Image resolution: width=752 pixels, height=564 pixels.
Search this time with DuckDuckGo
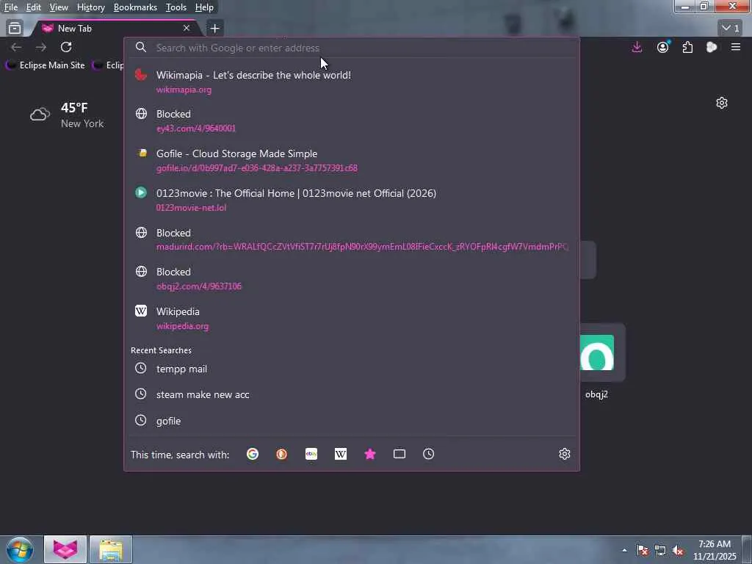[281, 454]
